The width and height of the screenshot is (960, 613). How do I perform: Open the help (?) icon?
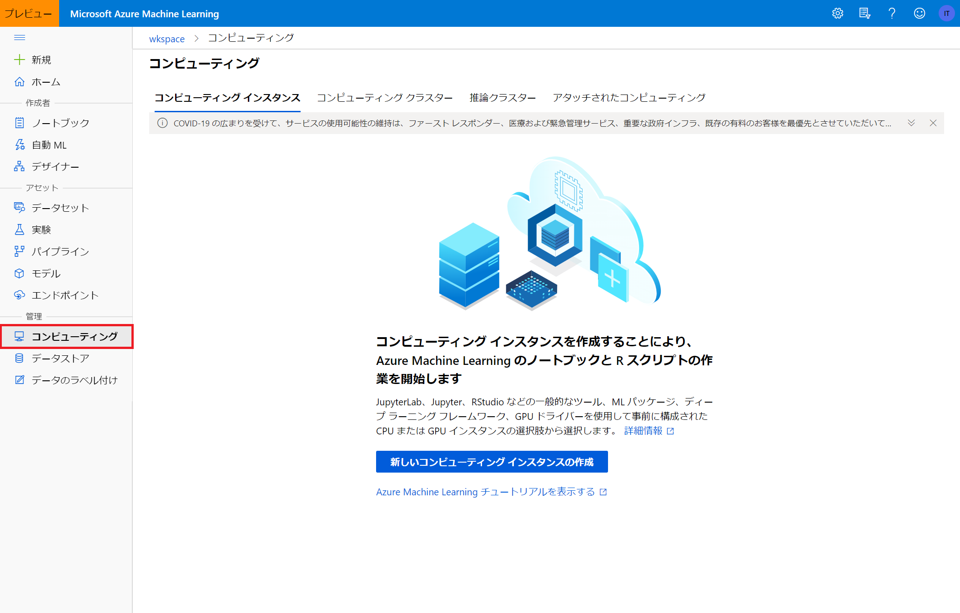click(892, 13)
